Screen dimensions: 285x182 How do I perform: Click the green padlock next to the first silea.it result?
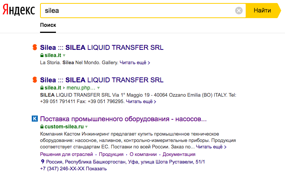[42, 55]
